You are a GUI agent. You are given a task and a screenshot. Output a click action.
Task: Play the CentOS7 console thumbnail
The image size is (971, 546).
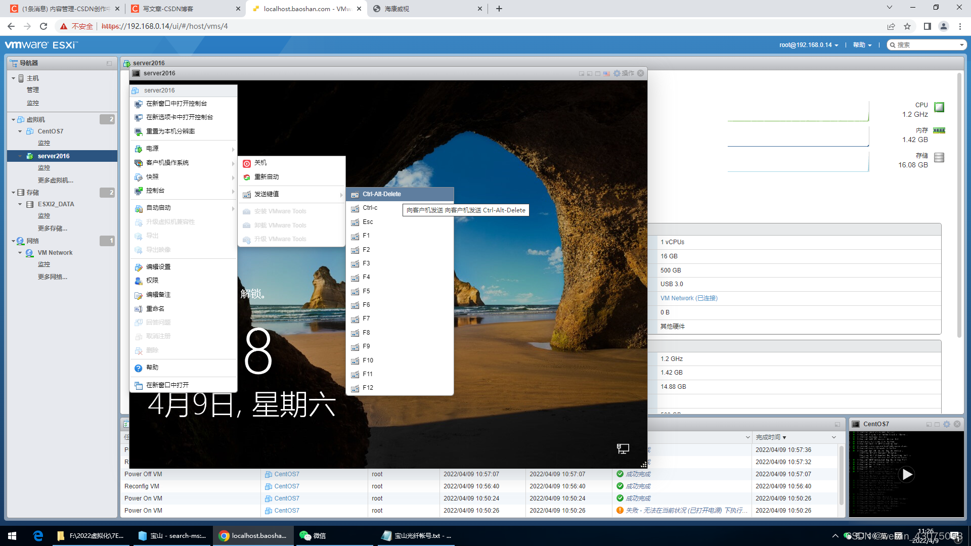[906, 474]
